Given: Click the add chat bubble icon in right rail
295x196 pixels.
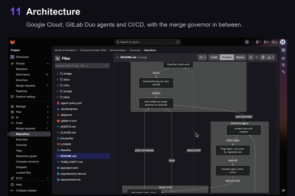Looking at the screenshot, I should [283, 58].
